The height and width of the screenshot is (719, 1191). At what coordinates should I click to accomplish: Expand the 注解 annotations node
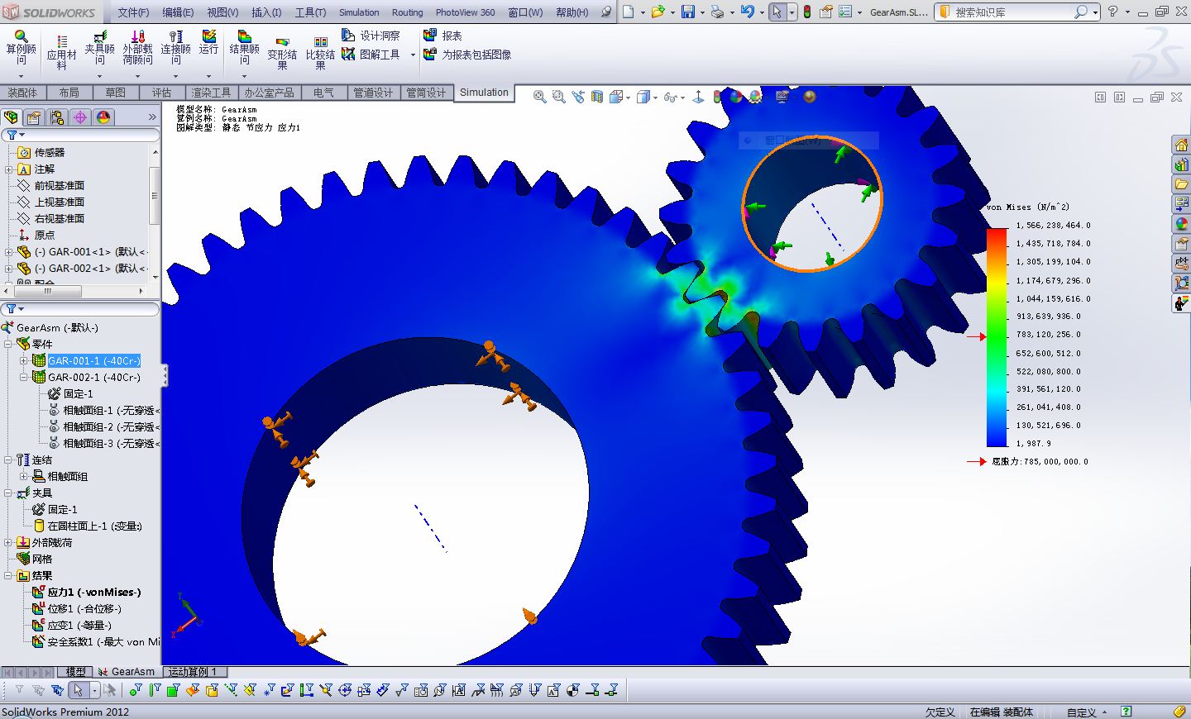pos(9,169)
